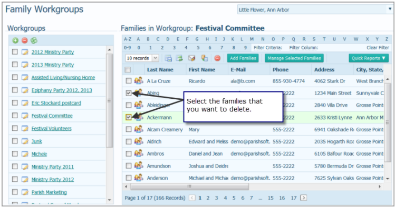Click the edit icon beside Festival Committee
The image size is (395, 207).
25,116
